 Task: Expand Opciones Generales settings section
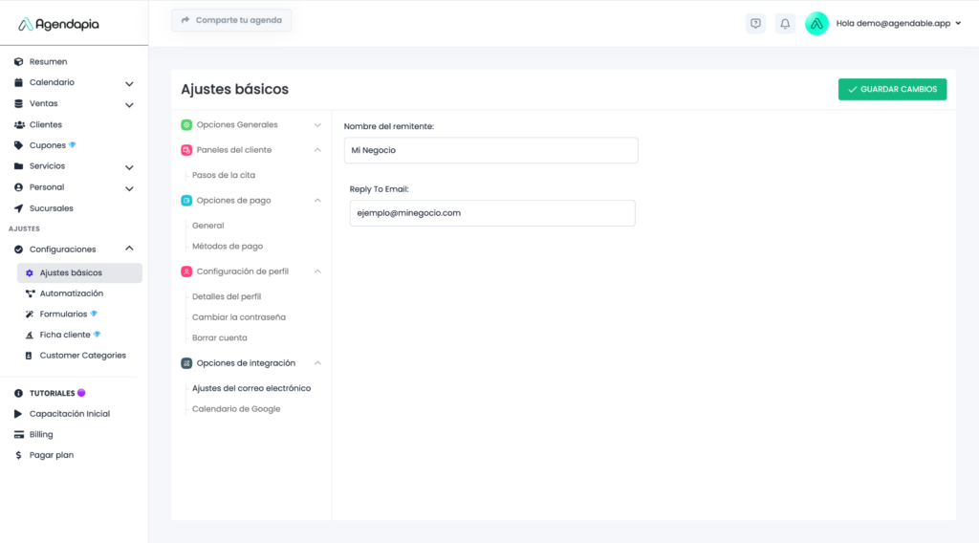coord(317,125)
